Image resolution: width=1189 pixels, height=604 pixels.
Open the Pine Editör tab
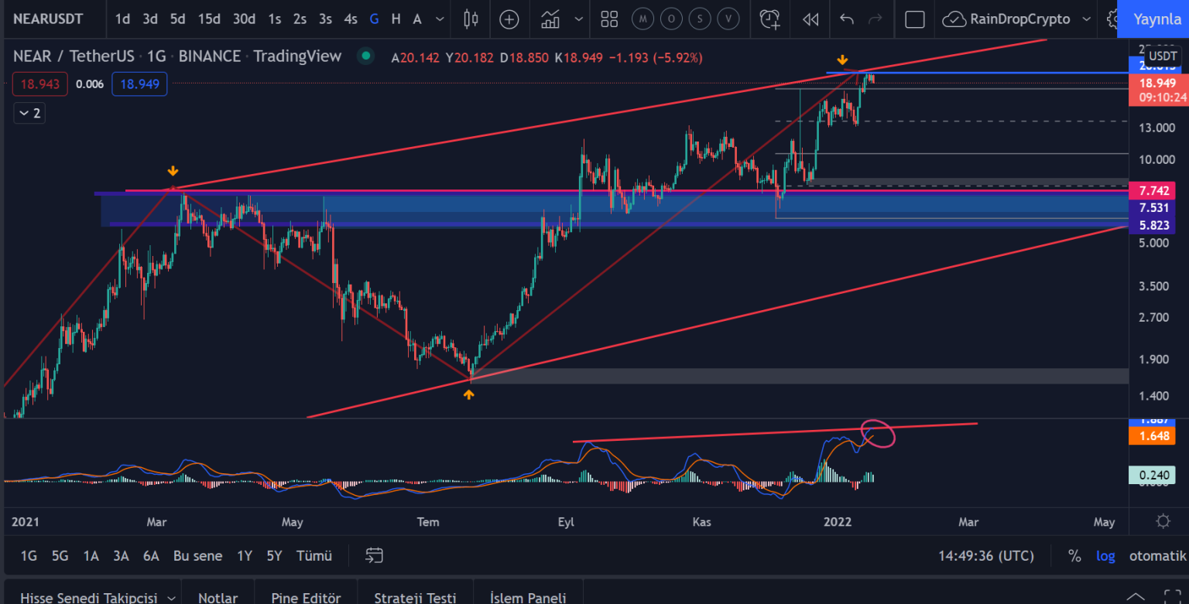pyautogui.click(x=306, y=598)
